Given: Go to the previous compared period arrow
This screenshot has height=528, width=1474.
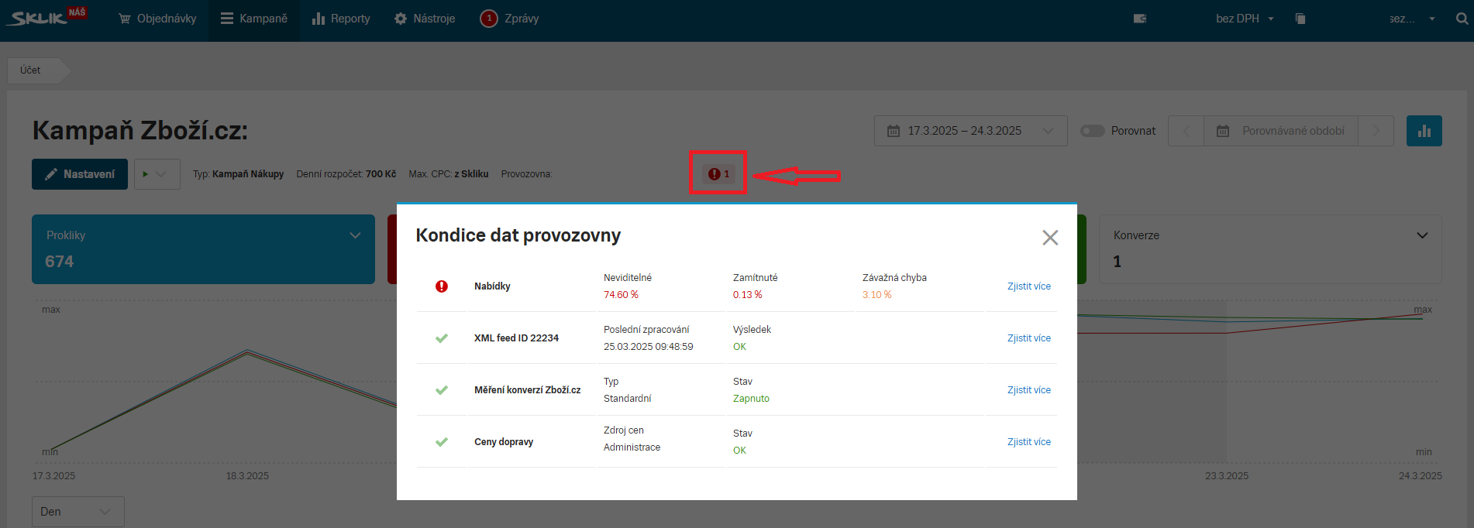Looking at the screenshot, I should 1186,131.
